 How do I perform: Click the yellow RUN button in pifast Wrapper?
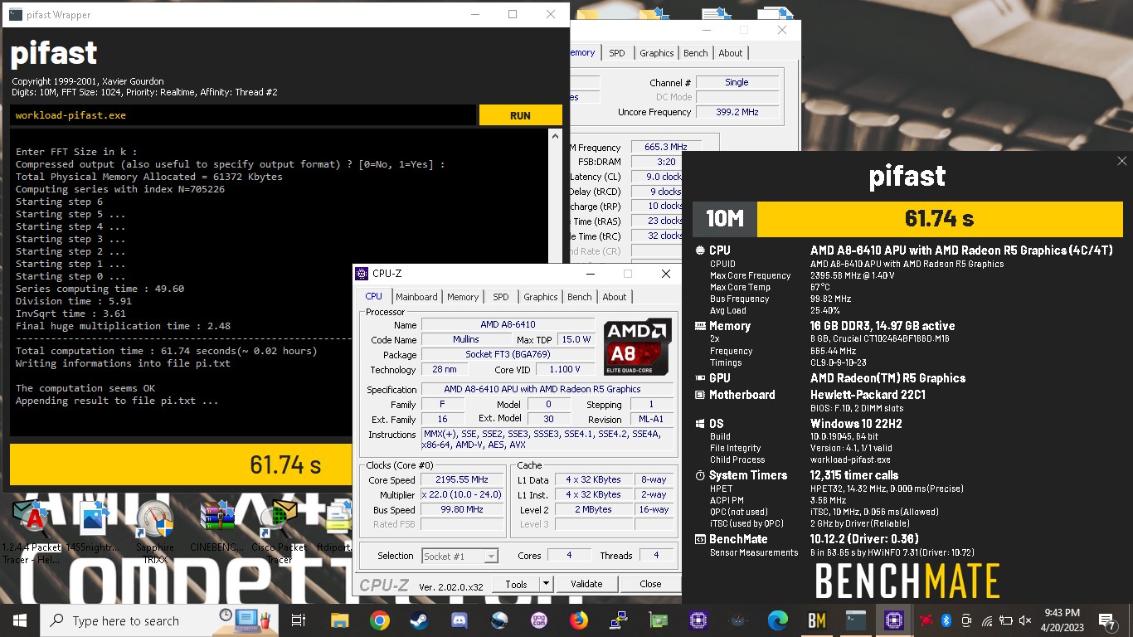click(x=520, y=115)
